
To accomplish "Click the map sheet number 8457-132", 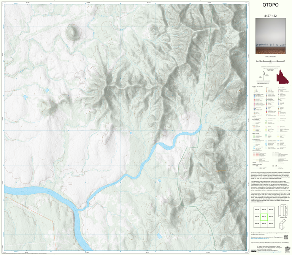I will click(x=270, y=16).
